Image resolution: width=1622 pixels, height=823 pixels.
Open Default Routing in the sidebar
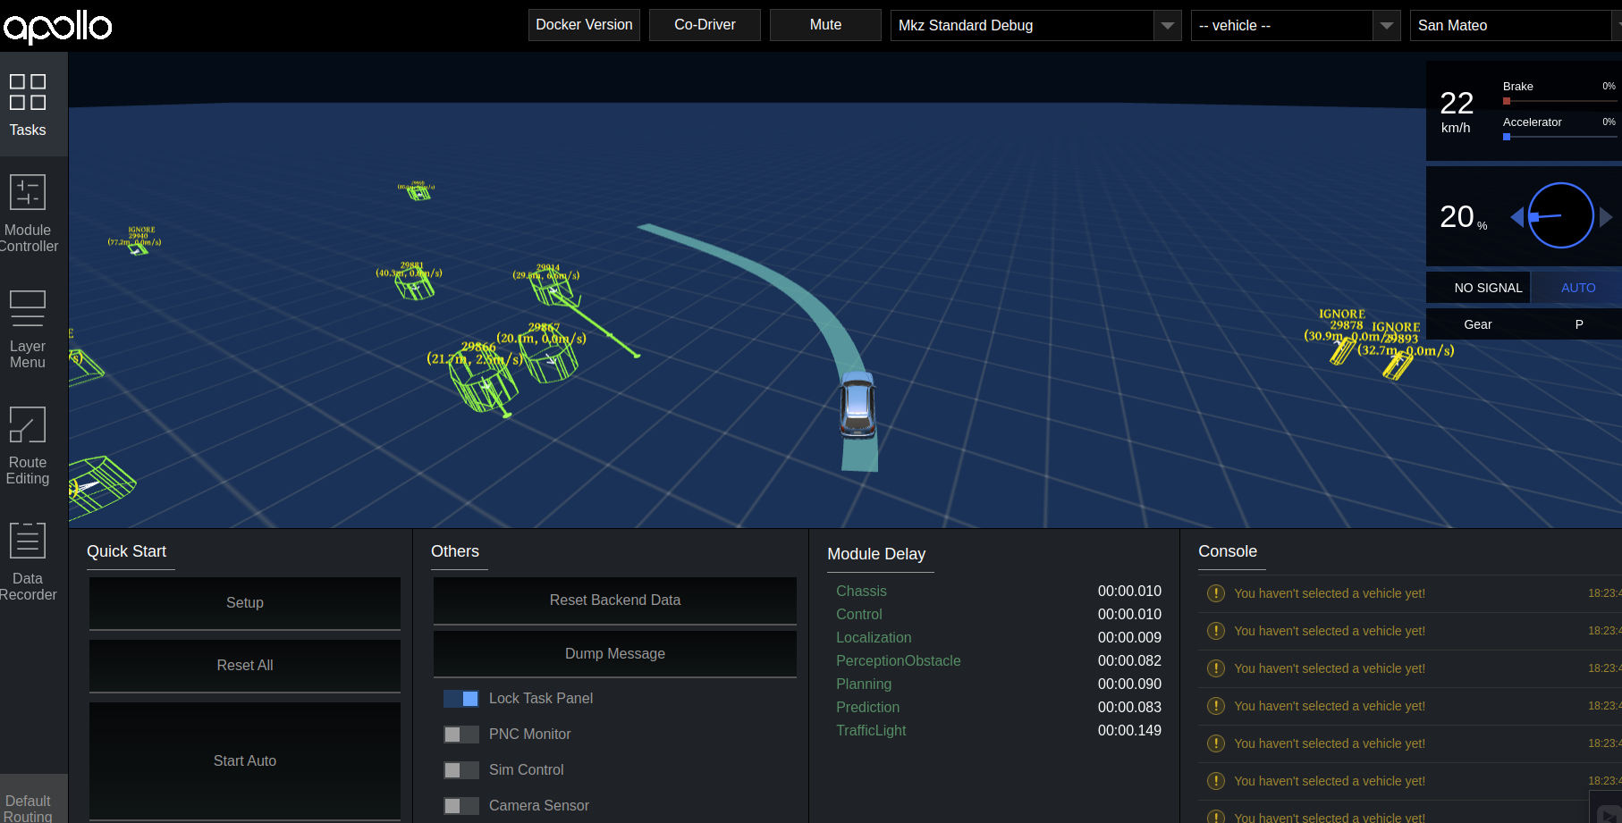click(28, 807)
